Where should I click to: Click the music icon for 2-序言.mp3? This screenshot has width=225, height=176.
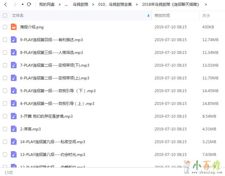[14, 129]
